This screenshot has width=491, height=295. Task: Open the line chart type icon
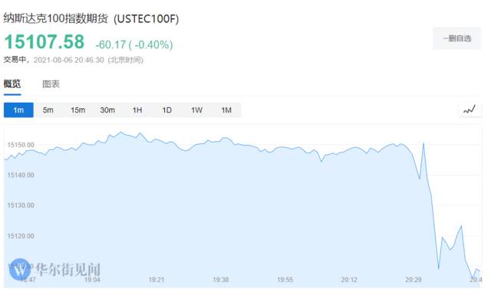(x=470, y=110)
